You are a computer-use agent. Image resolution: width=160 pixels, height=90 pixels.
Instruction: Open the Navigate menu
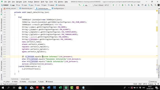[x=19, y=2]
